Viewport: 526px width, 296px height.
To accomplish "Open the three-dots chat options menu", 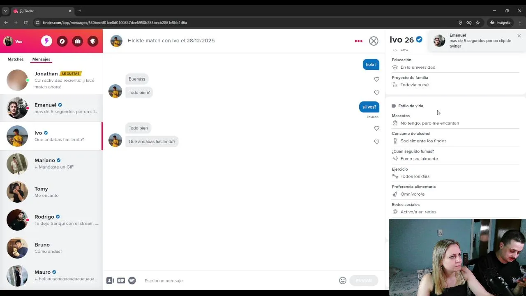I will pyautogui.click(x=358, y=41).
